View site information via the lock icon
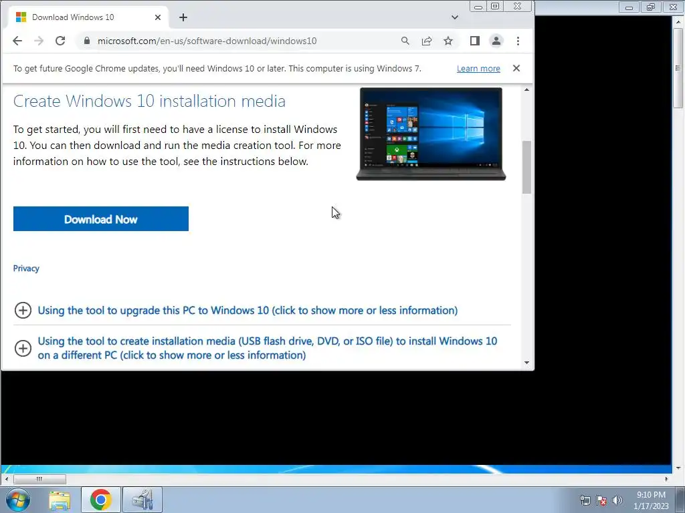The image size is (685, 513). pos(87,41)
